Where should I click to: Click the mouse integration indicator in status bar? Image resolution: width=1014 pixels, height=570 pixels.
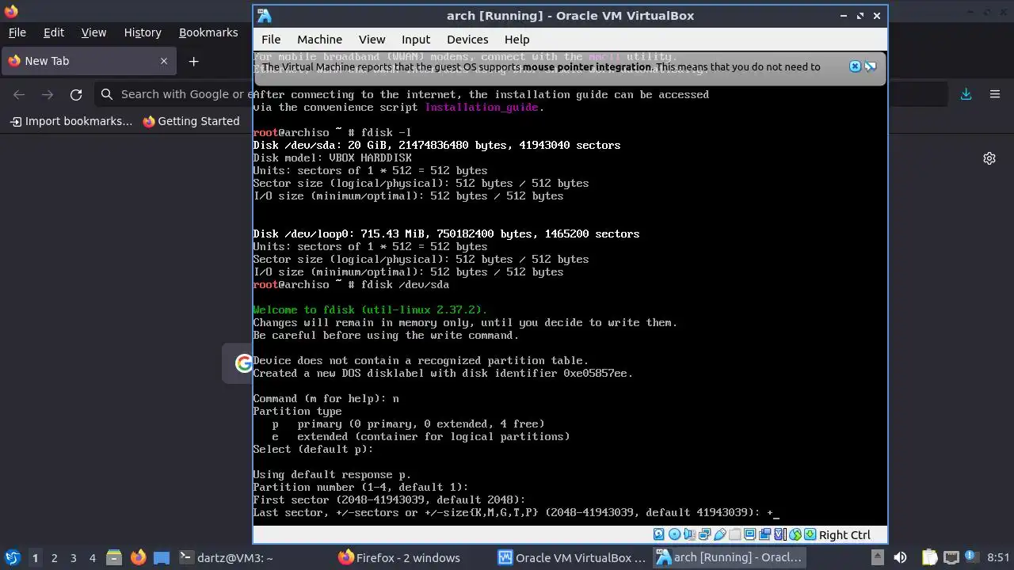point(795,534)
